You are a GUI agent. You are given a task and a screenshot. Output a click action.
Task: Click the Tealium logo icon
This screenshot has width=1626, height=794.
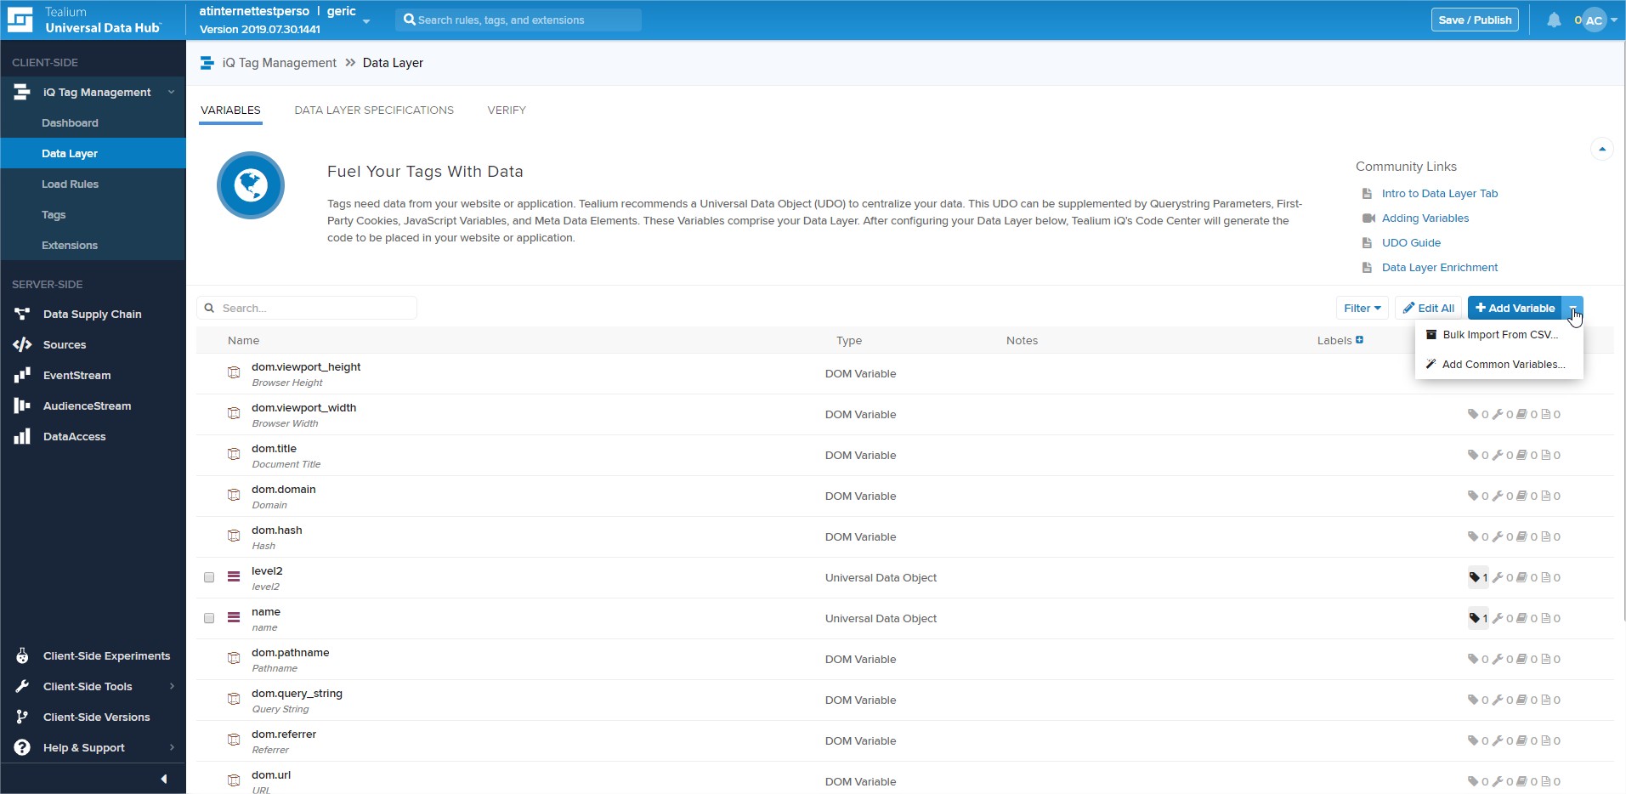(20, 20)
